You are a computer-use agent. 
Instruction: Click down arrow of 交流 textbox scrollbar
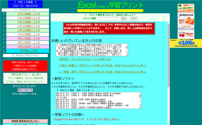(x=127, y=52)
